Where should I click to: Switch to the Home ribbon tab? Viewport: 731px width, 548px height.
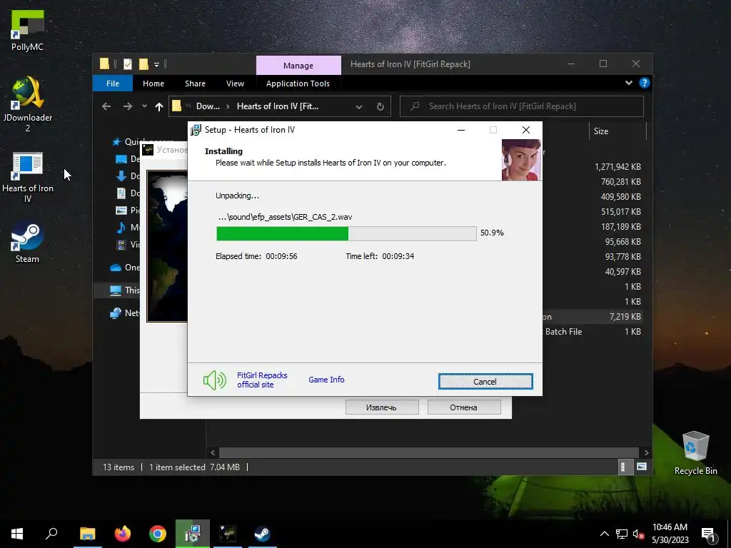tap(153, 83)
